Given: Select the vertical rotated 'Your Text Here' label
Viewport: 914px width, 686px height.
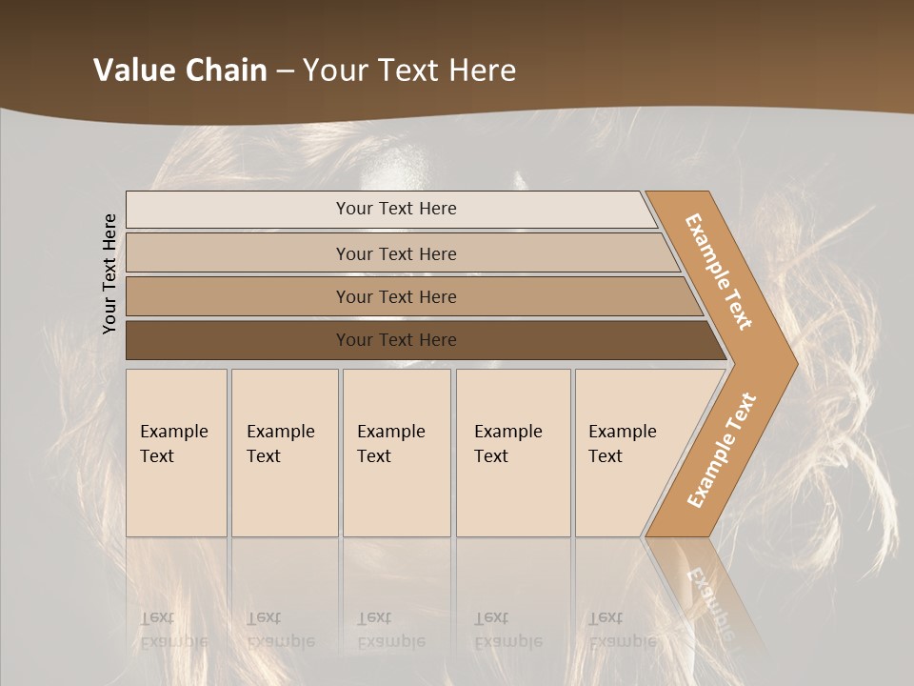Looking at the screenshot, I should click(x=109, y=273).
